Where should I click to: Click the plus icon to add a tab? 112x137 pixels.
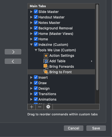click(x=31, y=107)
